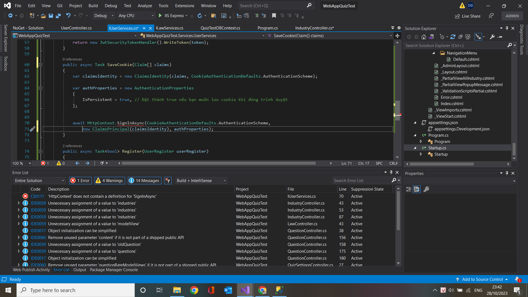Switch to Program.cs tab
The height and width of the screenshot is (297, 528).
pos(268,28)
